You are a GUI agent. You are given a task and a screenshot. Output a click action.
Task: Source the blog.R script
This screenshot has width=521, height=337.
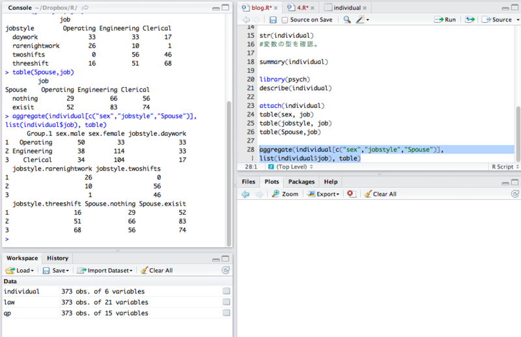[497, 20]
